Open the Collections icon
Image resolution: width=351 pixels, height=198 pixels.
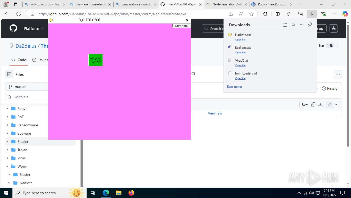[300, 14]
